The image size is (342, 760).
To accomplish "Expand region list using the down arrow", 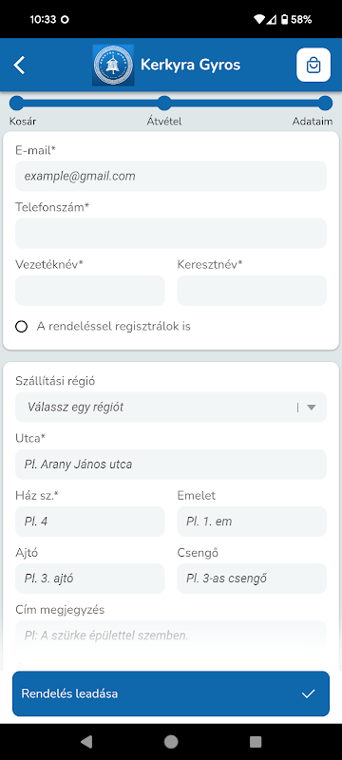I will point(312,408).
